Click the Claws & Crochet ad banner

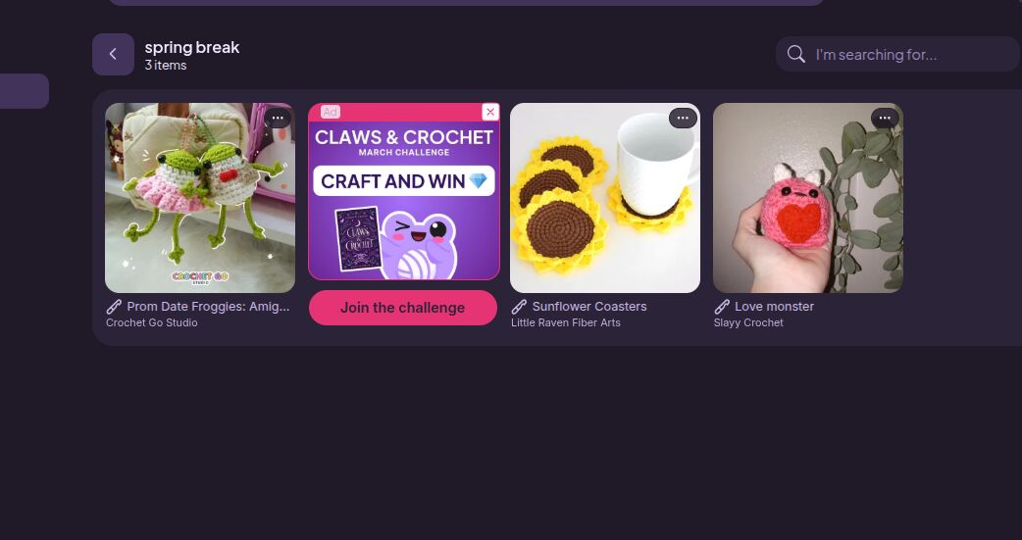click(404, 191)
